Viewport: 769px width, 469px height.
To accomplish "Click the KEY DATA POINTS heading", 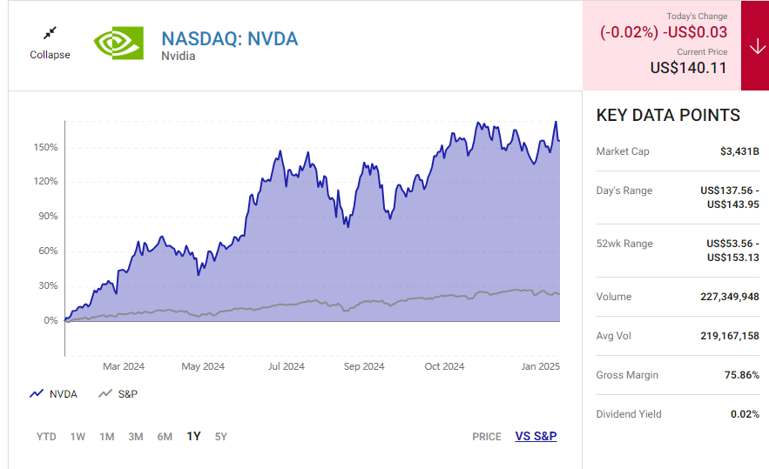I will point(668,115).
